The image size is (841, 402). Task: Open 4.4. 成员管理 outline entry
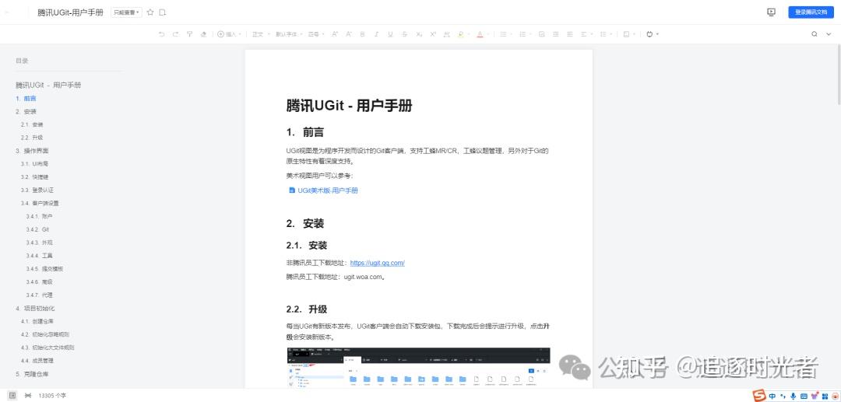(37, 361)
